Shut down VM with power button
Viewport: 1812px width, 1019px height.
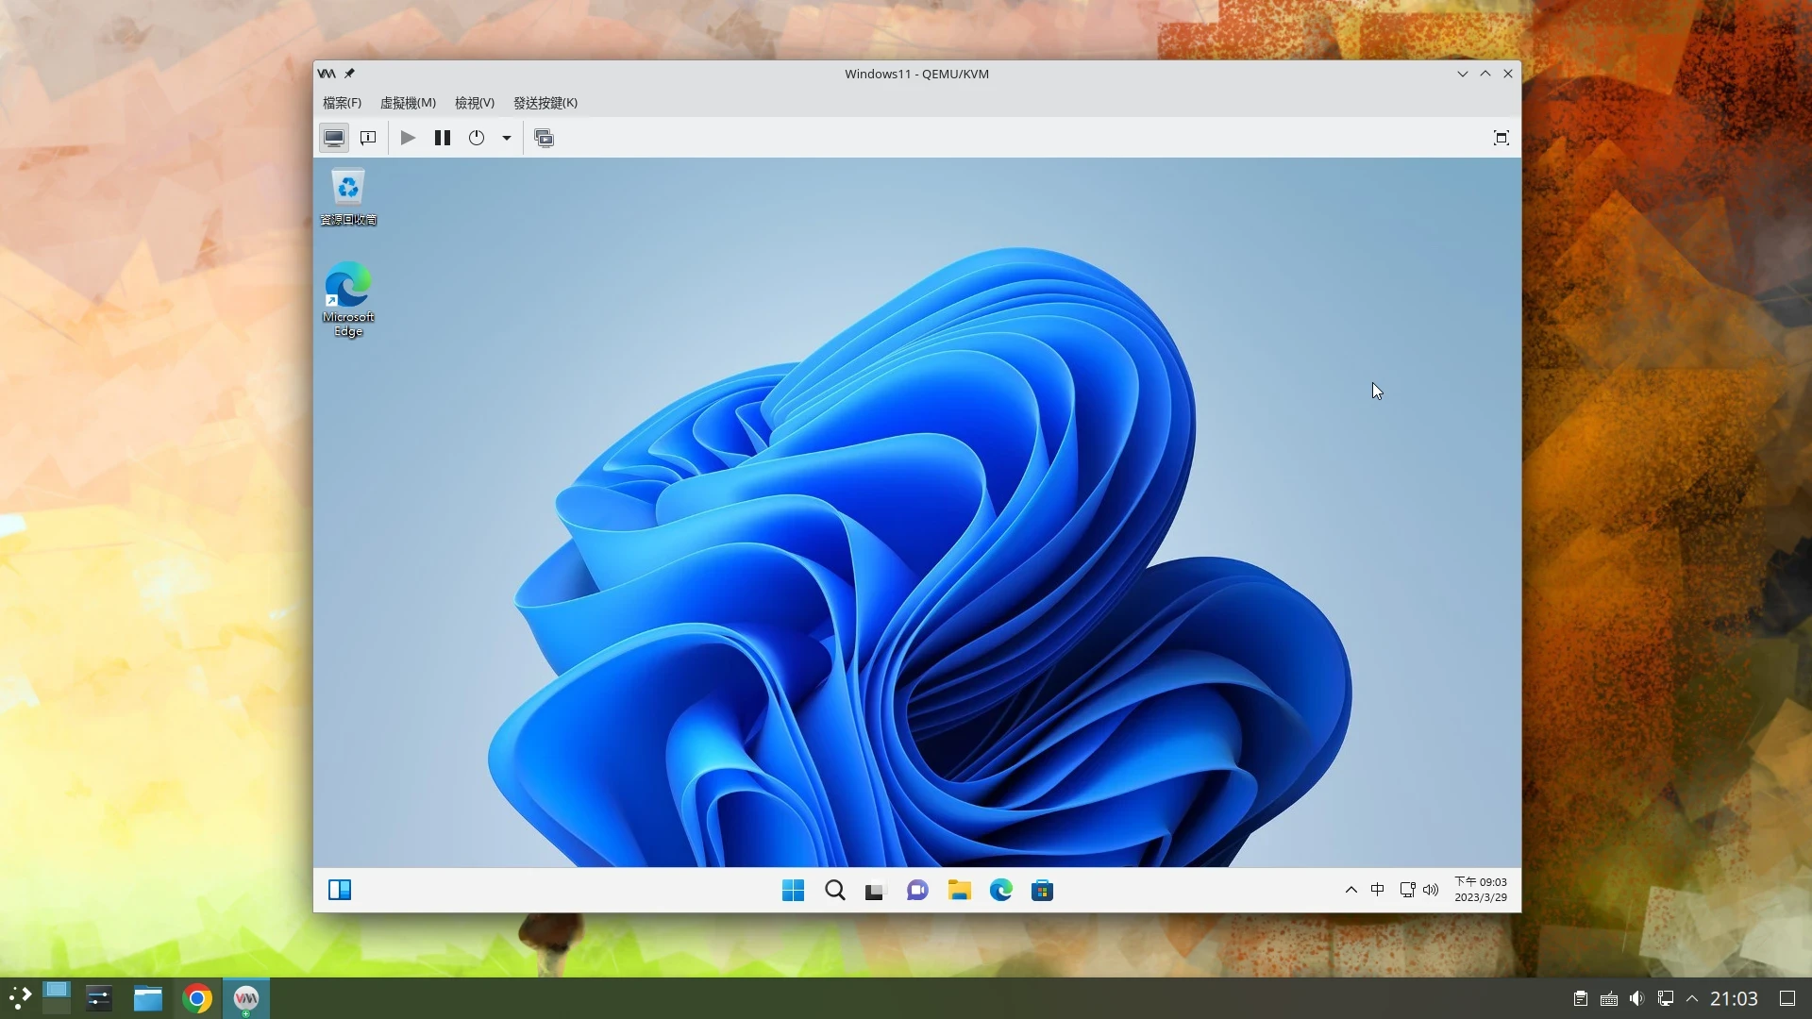tap(477, 138)
